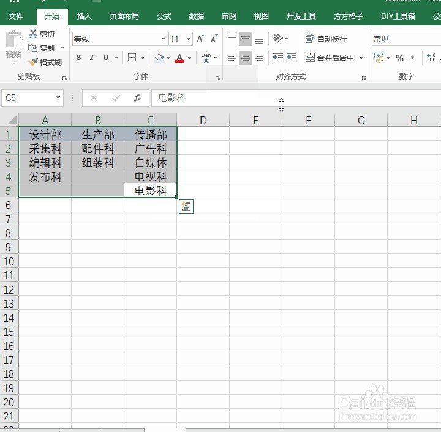Open the 字体 group dialog launcher
Viewport: 441px width, 432px height.
coord(217,78)
